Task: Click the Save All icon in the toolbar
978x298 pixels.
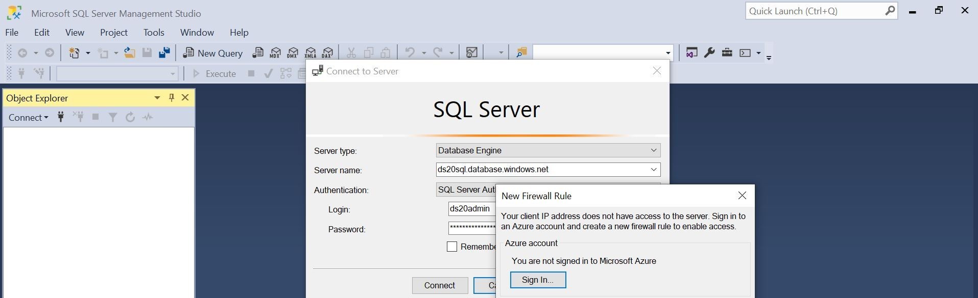Action: pyautogui.click(x=164, y=52)
